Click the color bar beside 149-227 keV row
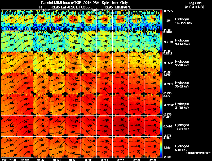This screenshot has width=212, height=161. pyautogui.click(x=161, y=20)
